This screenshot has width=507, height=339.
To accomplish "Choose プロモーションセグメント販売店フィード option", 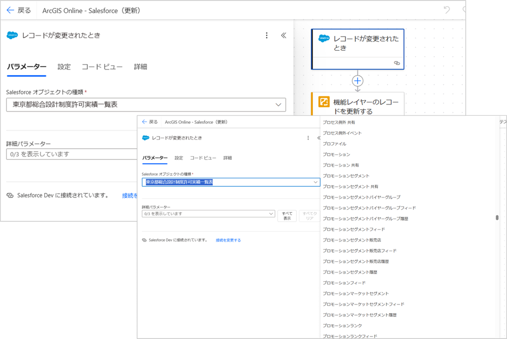I will [x=360, y=251].
